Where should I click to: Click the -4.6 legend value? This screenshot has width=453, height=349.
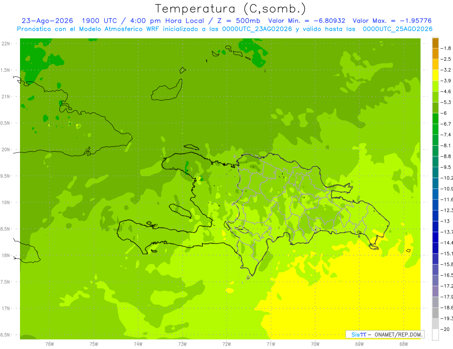(x=446, y=91)
